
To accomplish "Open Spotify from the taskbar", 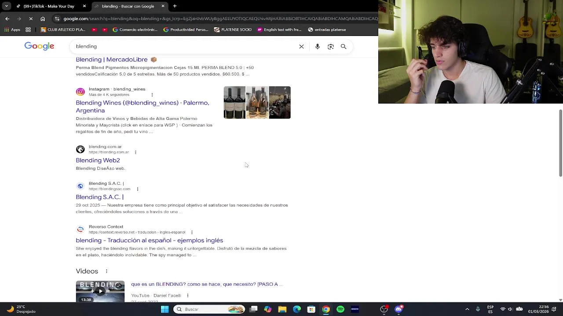I will click(x=340, y=309).
